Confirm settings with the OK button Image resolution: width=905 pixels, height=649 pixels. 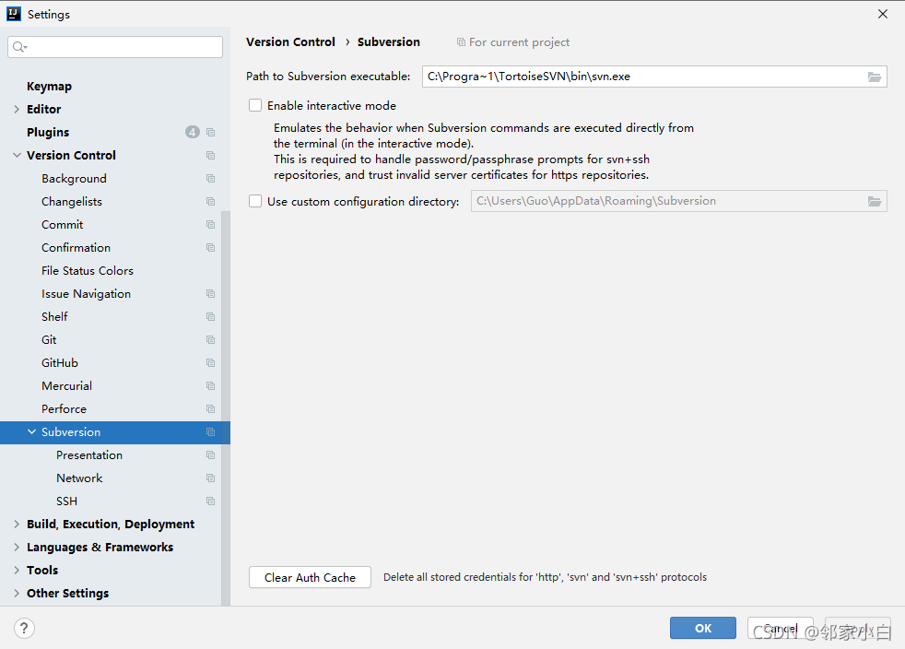point(703,628)
